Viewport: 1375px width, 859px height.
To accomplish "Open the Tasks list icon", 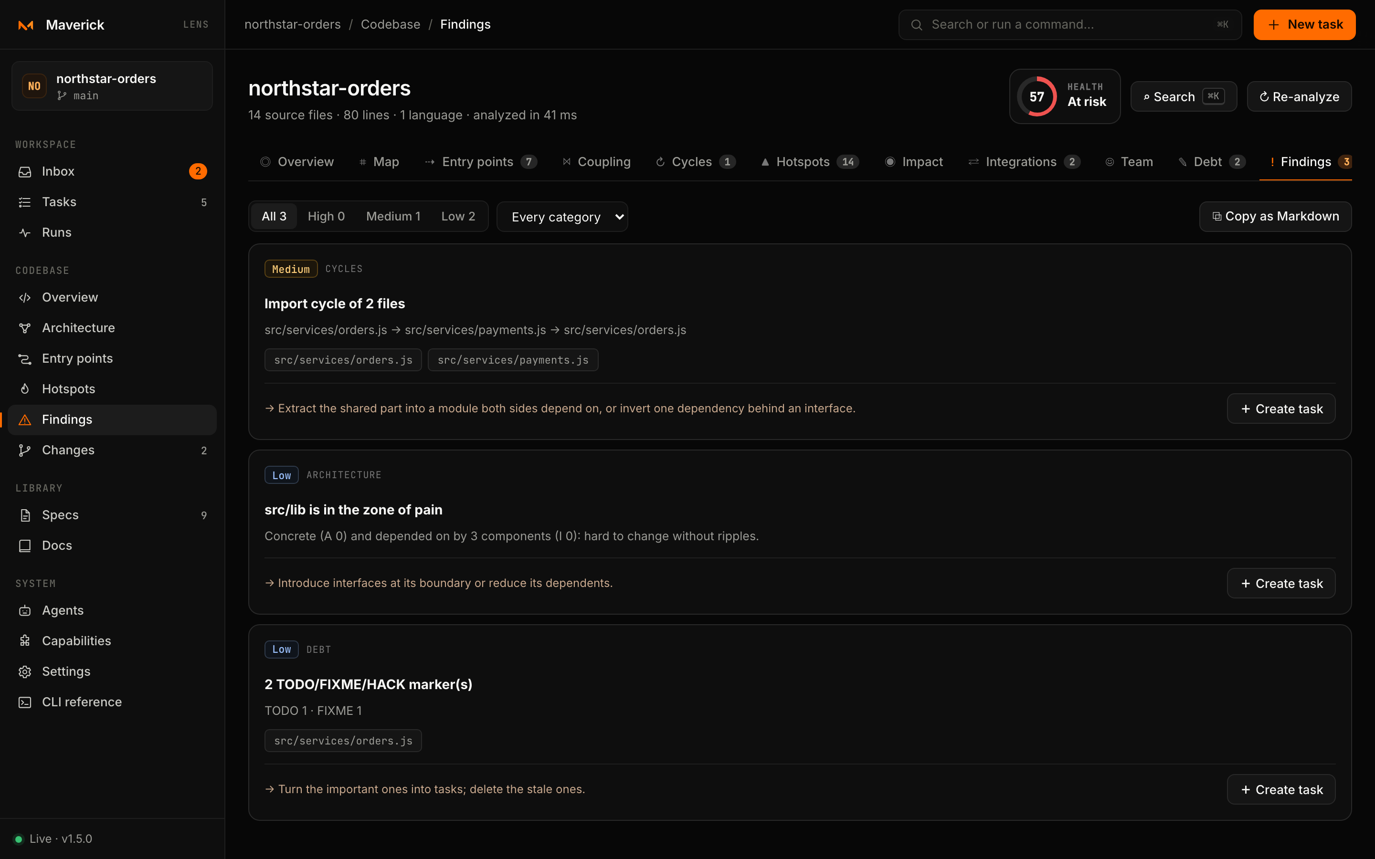I will pos(24,202).
